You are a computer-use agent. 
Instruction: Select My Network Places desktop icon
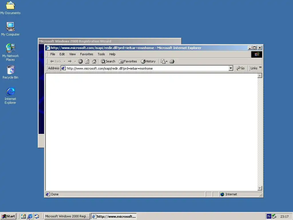click(x=11, y=52)
